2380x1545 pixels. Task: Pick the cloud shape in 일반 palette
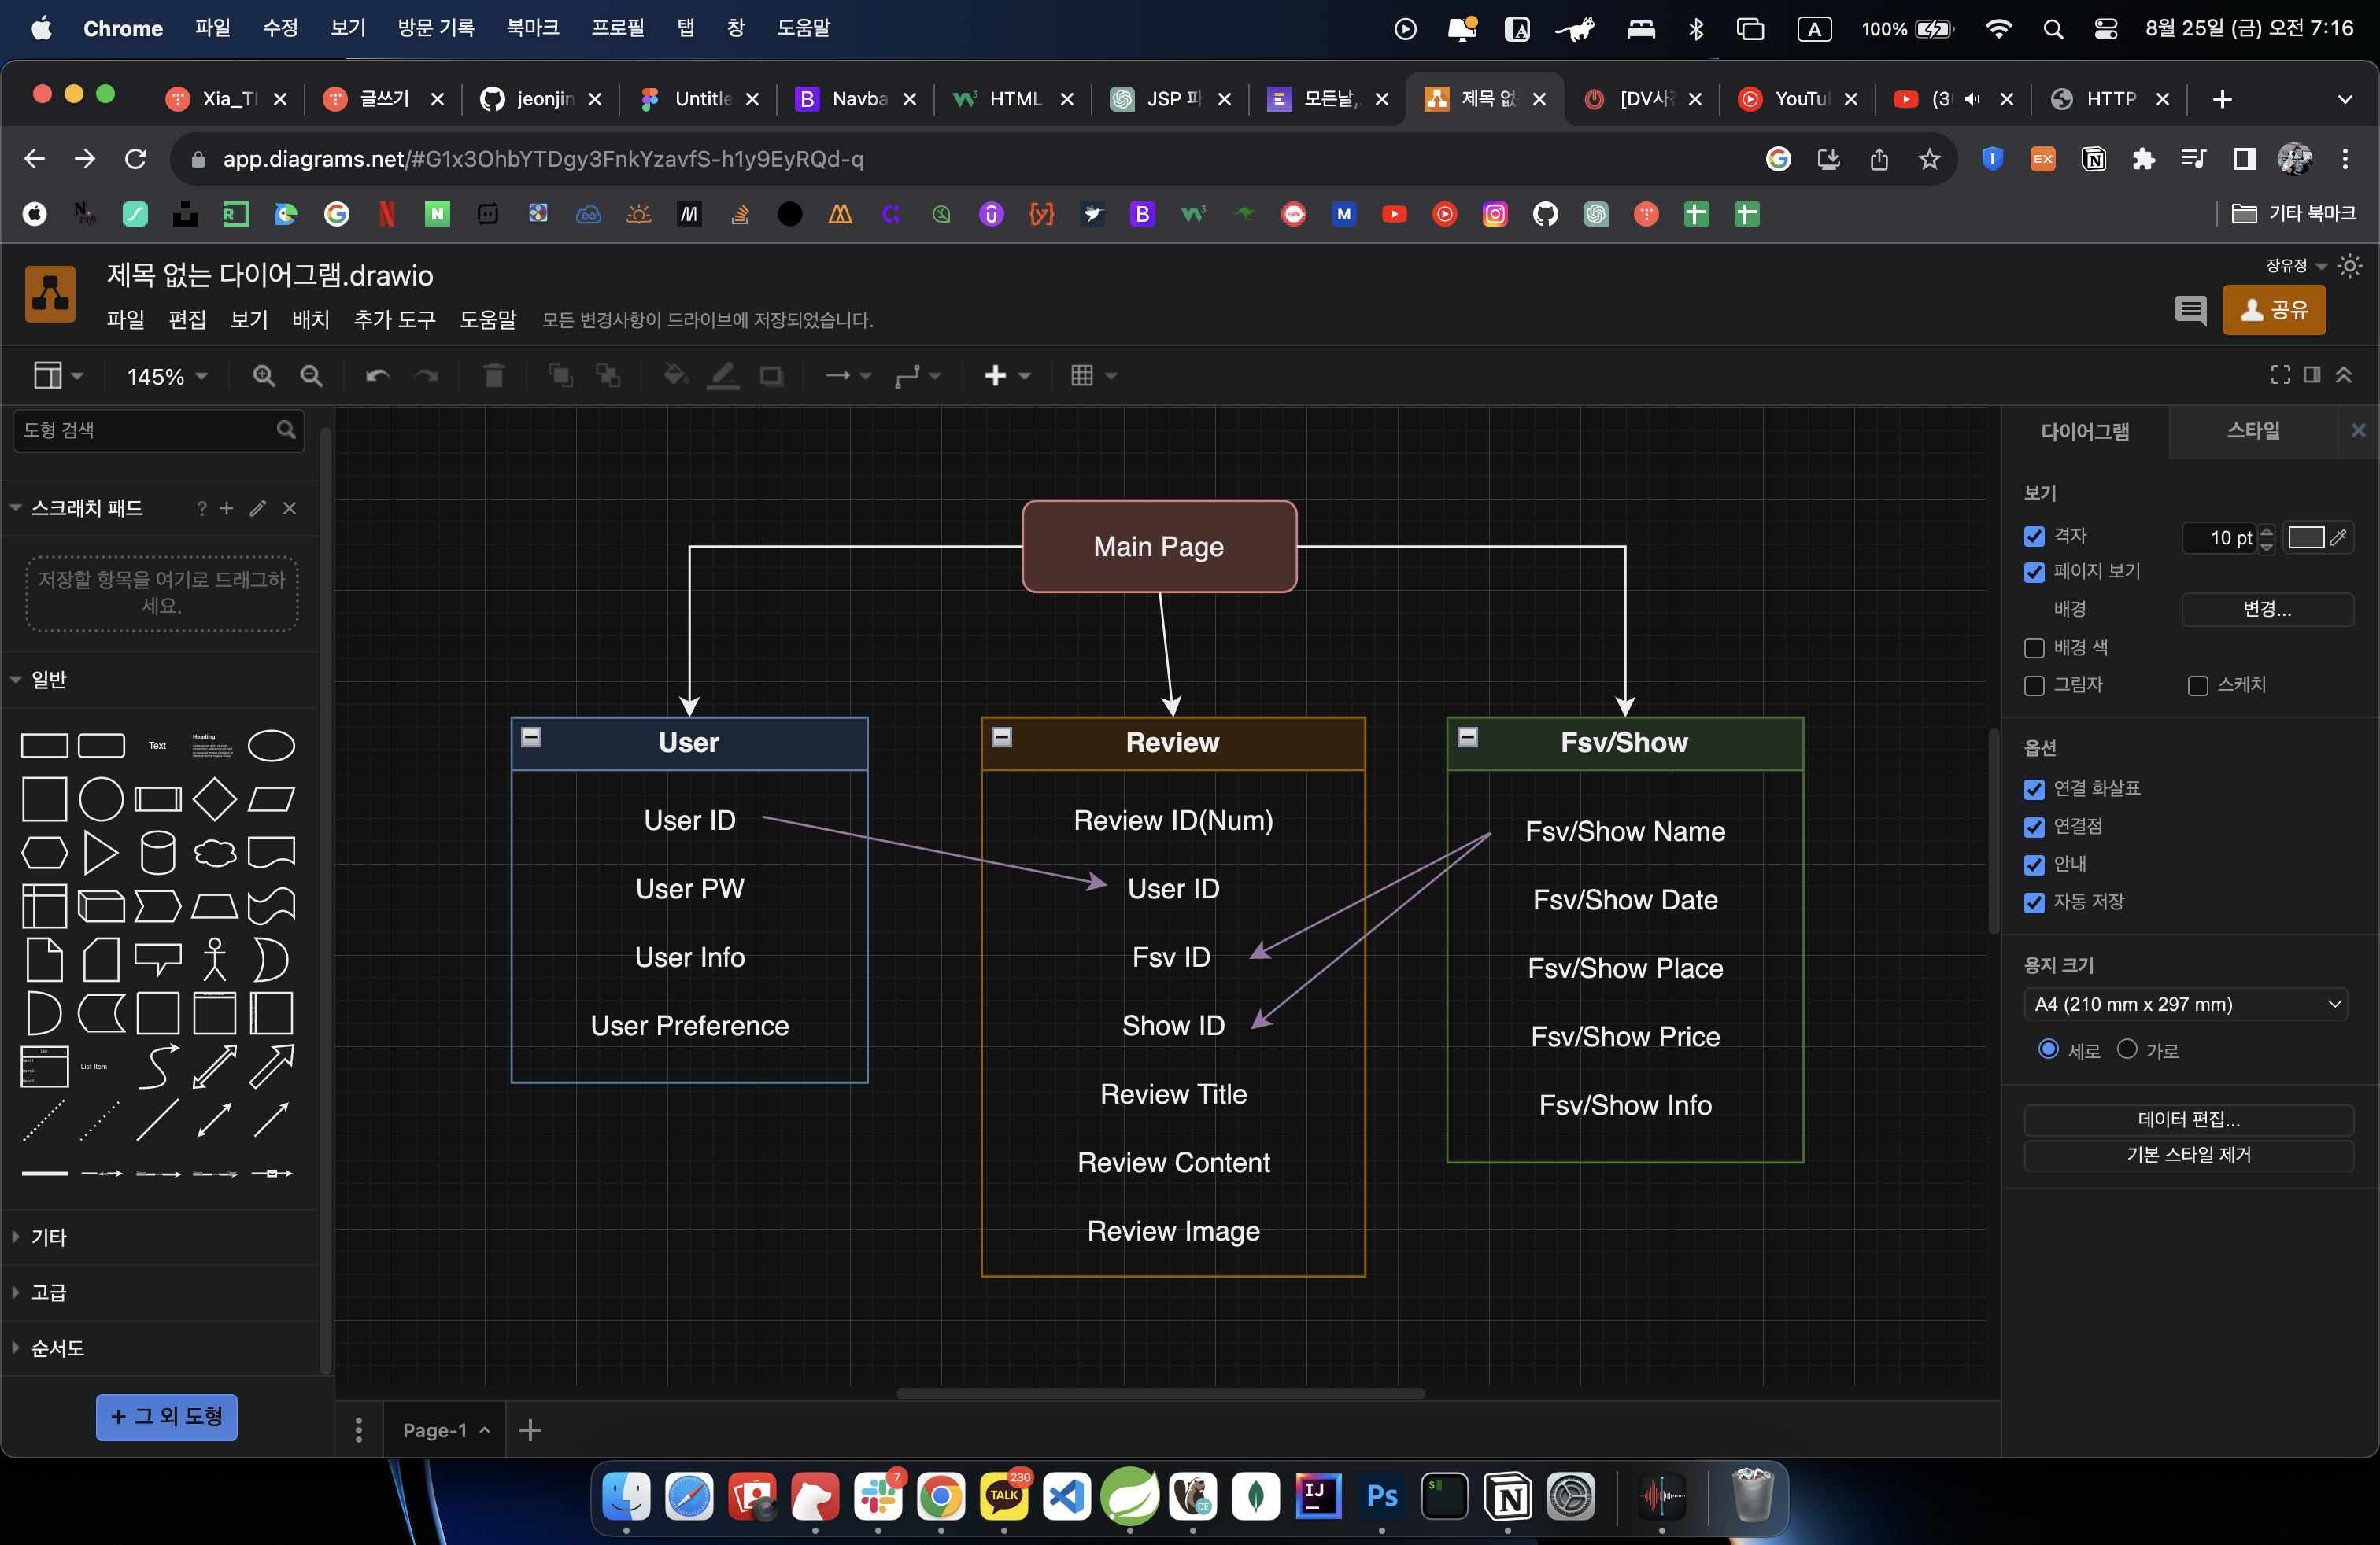tap(214, 853)
